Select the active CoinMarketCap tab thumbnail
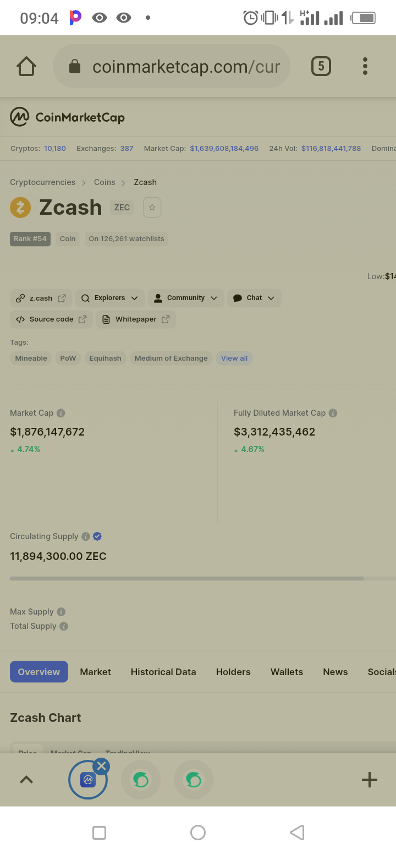Screen dimensions: 396x859 click(88, 780)
